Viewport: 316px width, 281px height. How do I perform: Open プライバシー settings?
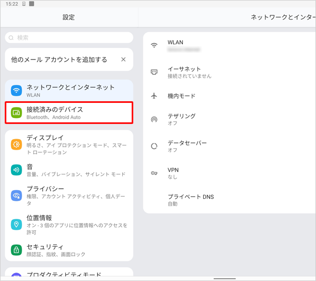[69, 196]
